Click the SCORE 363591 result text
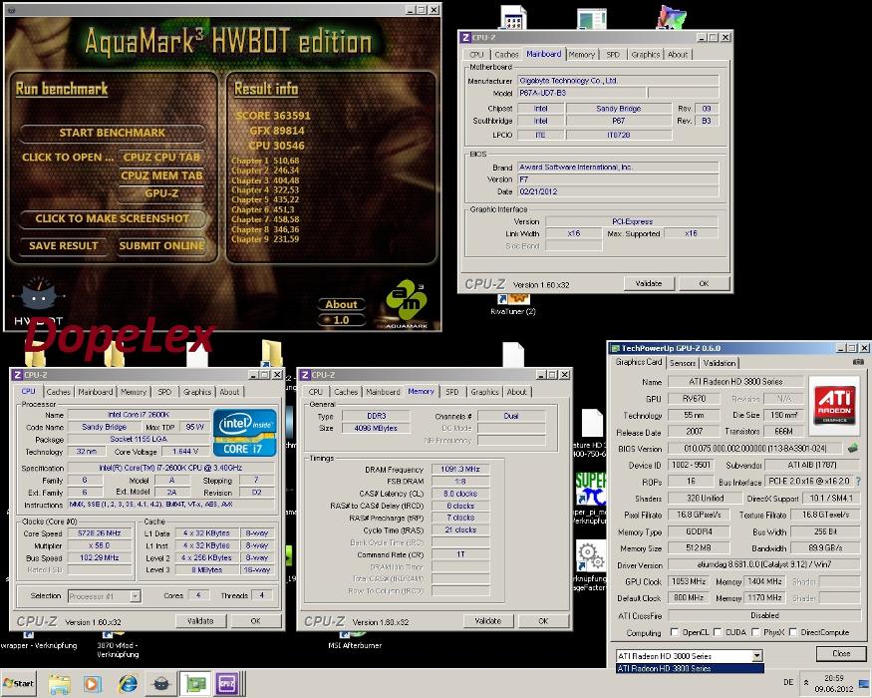Screen dimensions: 872x698 (273, 116)
